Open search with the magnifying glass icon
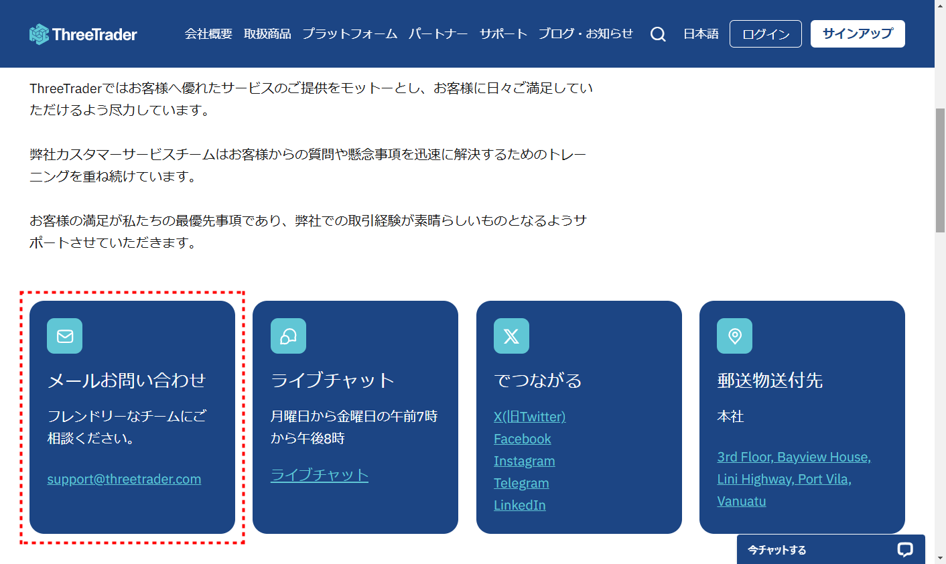This screenshot has height=564, width=946. pos(658,33)
